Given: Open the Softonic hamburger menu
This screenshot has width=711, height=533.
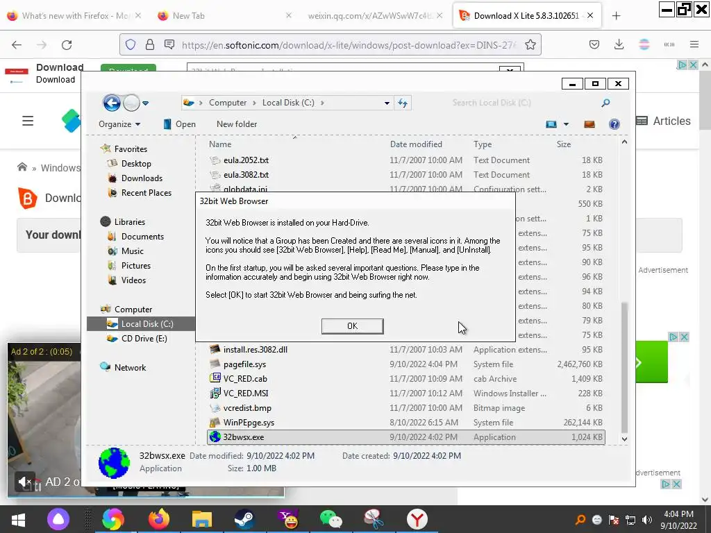Looking at the screenshot, I should click(28, 121).
